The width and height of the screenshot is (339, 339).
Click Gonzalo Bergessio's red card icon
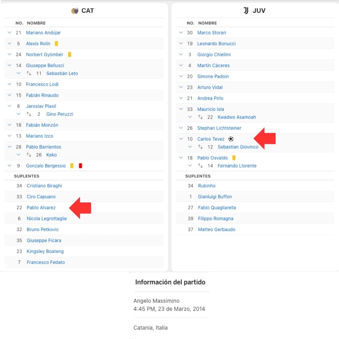(80, 166)
